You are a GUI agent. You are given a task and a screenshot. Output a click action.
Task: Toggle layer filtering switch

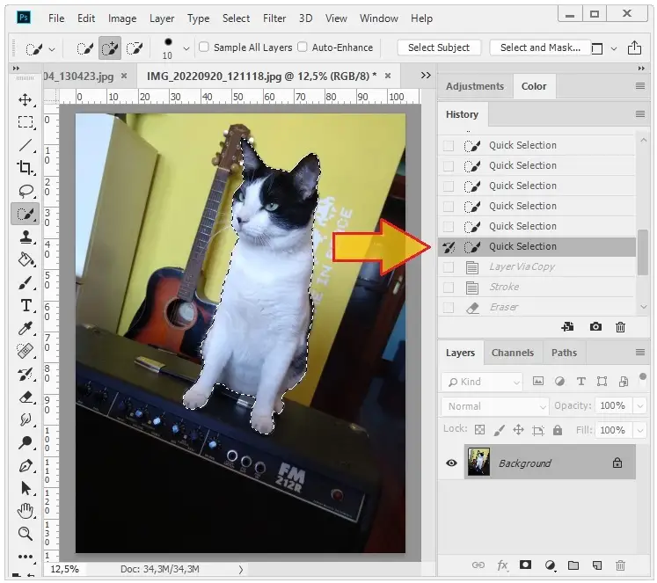point(643,376)
